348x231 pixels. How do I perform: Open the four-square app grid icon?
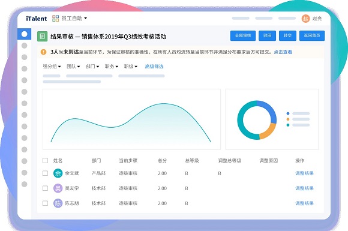coord(55,18)
